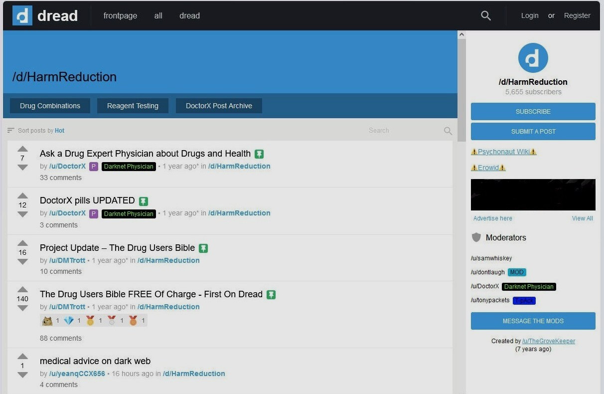Image resolution: width=604 pixels, height=394 pixels.
Task: Click purple P badge on 'Ask a Drug Expert' post
Action: coord(94,167)
